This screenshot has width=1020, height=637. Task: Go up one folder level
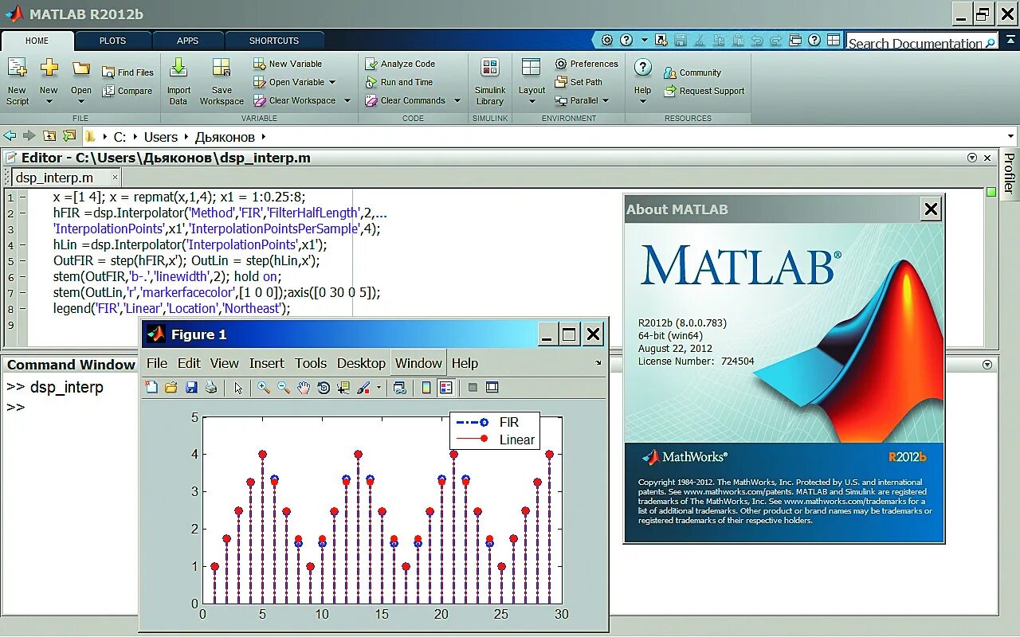tap(49, 136)
